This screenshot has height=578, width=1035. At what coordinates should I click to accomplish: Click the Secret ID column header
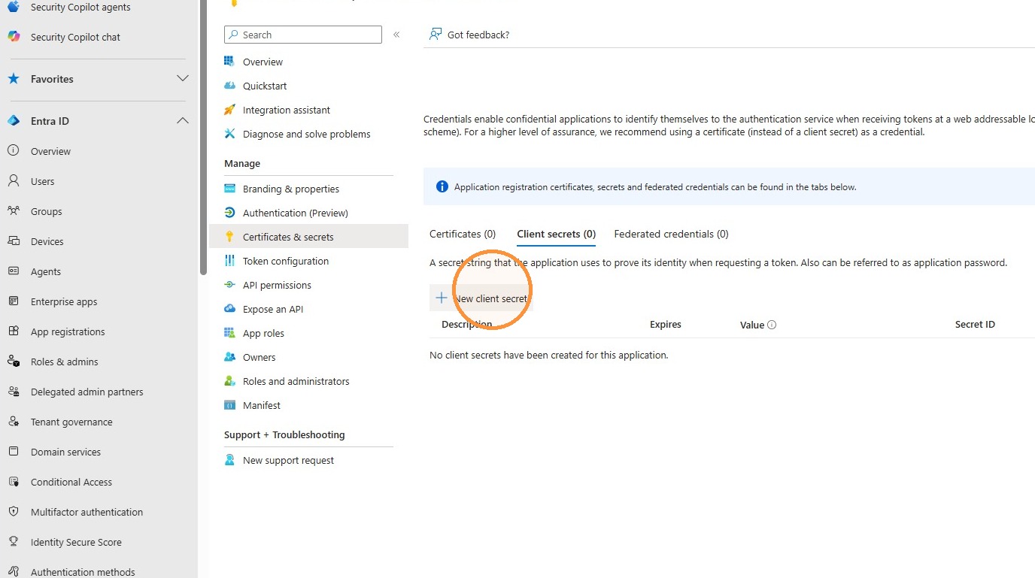[x=975, y=325]
